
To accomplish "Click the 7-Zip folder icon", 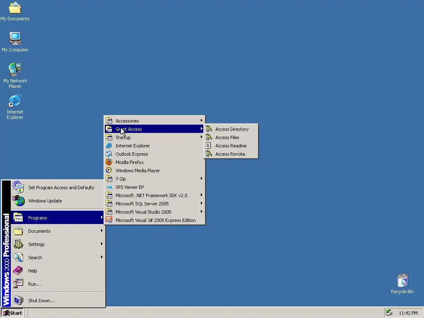I will click(x=109, y=178).
